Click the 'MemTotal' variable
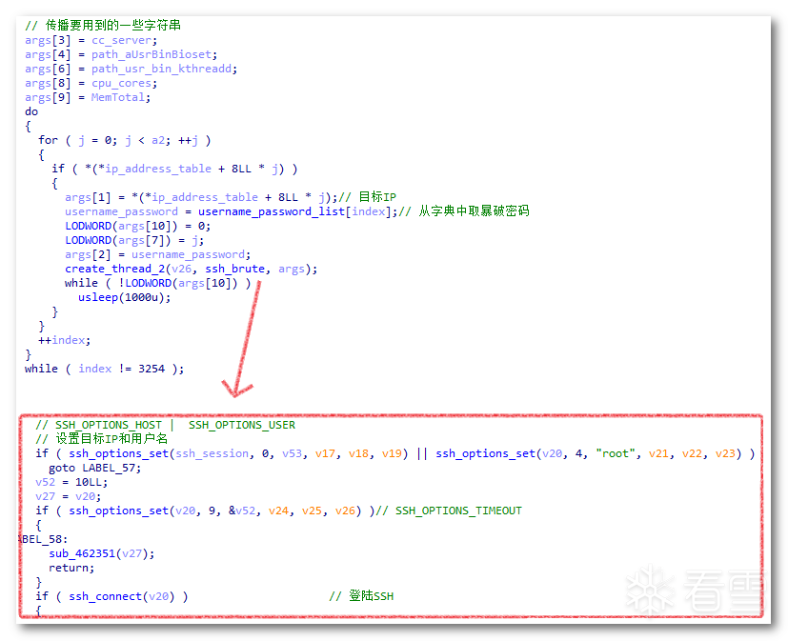This screenshot has width=788, height=641. point(118,97)
